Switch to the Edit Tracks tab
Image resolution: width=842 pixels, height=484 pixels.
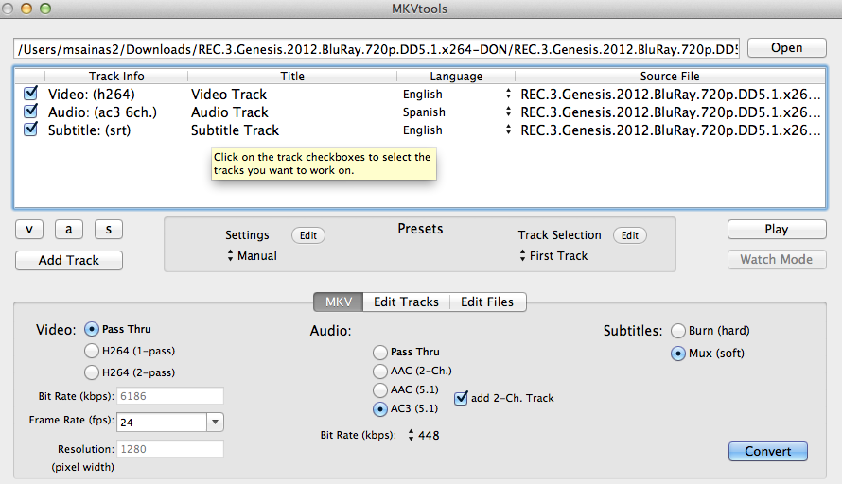pos(406,302)
